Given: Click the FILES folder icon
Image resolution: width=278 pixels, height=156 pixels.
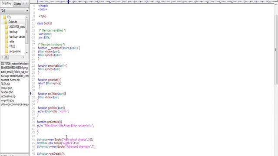Looking at the screenshot, I should pyautogui.click(x=7, y=46).
